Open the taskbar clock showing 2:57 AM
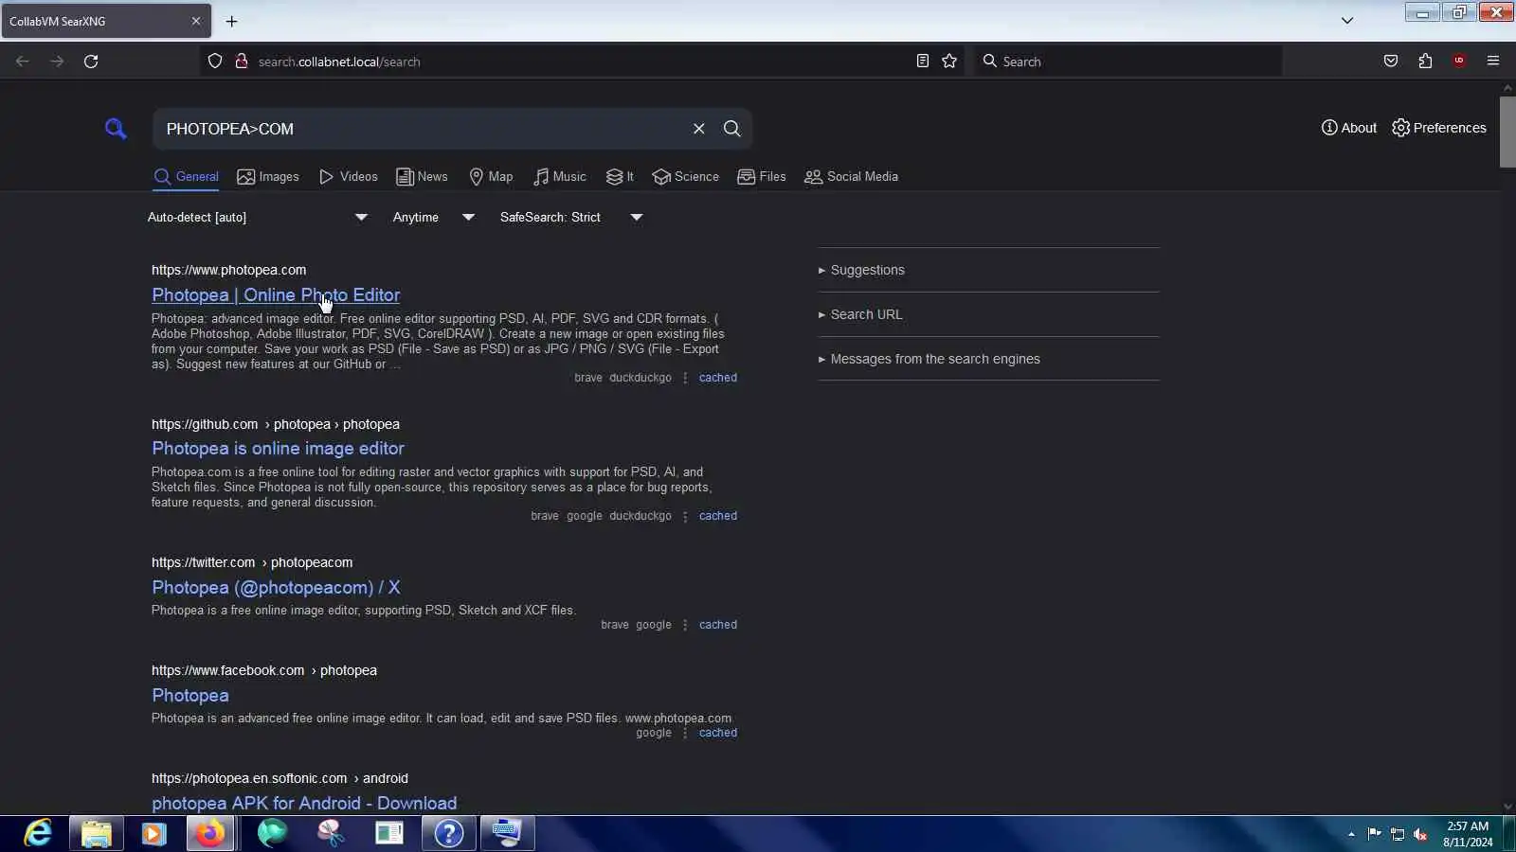This screenshot has height=852, width=1516. click(1468, 834)
